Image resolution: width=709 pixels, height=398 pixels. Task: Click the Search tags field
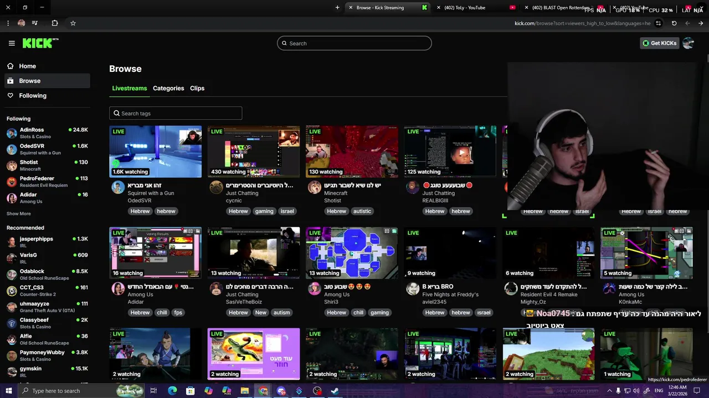point(176,113)
